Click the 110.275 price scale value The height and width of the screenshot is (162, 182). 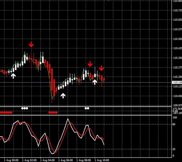point(177,67)
